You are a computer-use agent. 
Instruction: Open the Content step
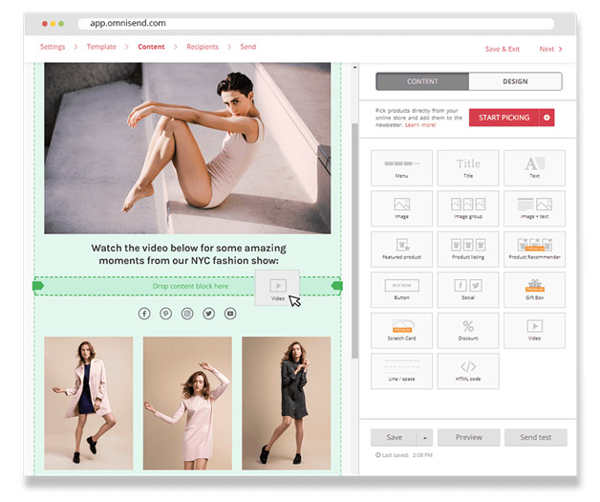tap(151, 47)
